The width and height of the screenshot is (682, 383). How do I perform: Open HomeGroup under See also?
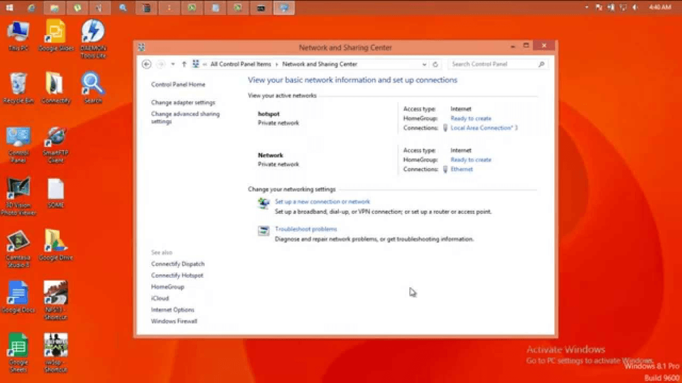pyautogui.click(x=168, y=287)
